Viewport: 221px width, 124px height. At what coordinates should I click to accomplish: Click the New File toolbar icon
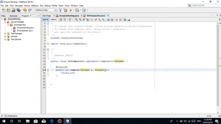pyautogui.click(x=4, y=10)
